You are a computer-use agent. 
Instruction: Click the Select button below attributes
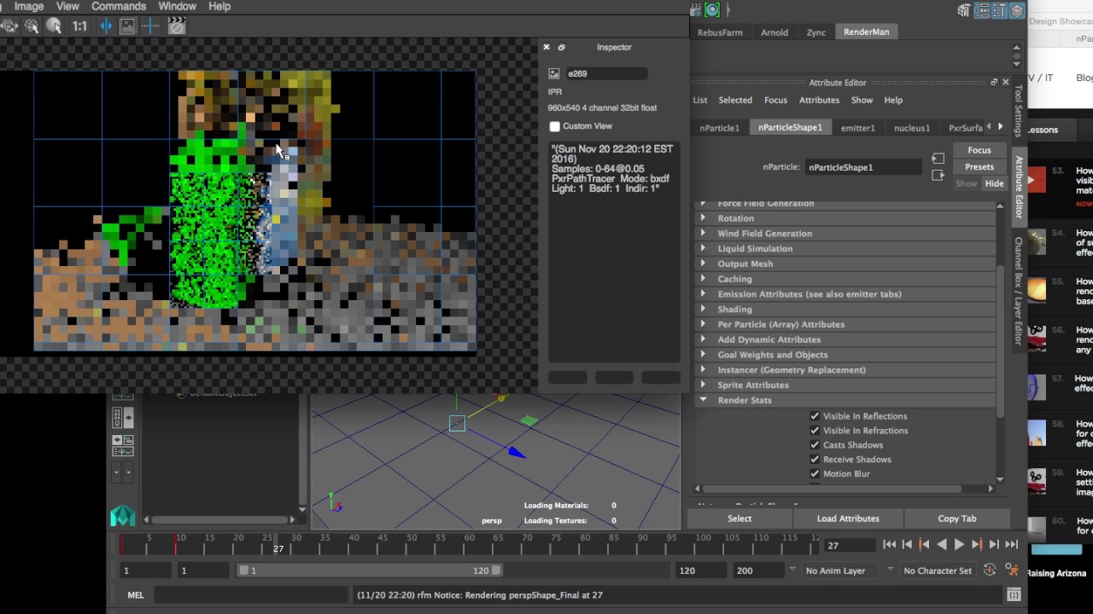tap(739, 518)
